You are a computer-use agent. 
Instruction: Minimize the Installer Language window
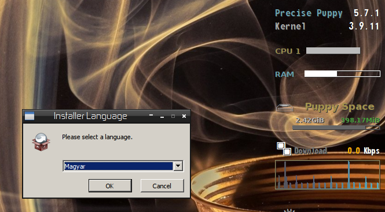tap(162, 117)
